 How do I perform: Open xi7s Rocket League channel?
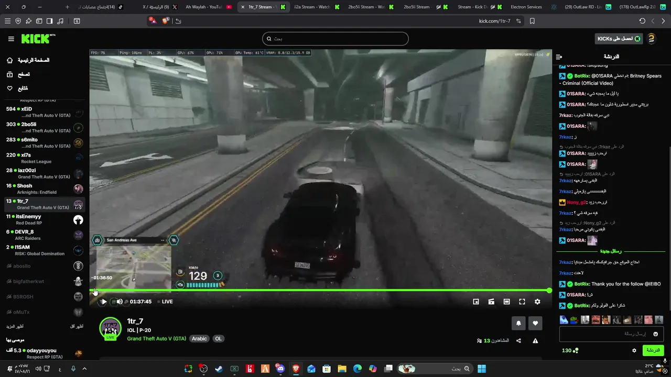(45, 158)
